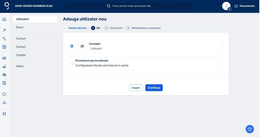This screenshot has width=260, height=137.
Task: Select Permisiuni personalizate radio option
Action: 73,63
